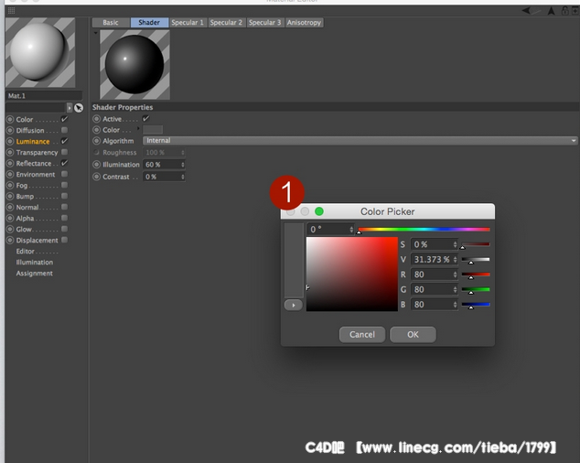
Task: Open the Editor material settings
Action: [x=25, y=252]
